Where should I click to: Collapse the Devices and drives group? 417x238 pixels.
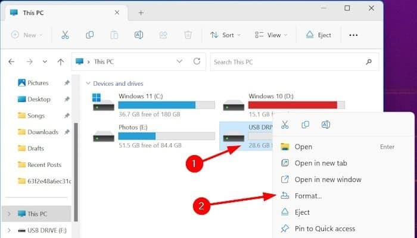coord(88,84)
